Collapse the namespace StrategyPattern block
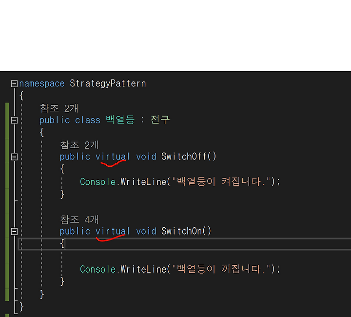 tap(14, 84)
